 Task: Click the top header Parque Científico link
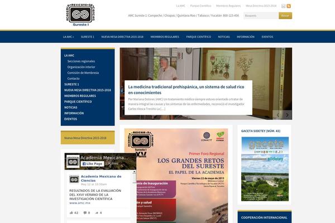[200, 6]
